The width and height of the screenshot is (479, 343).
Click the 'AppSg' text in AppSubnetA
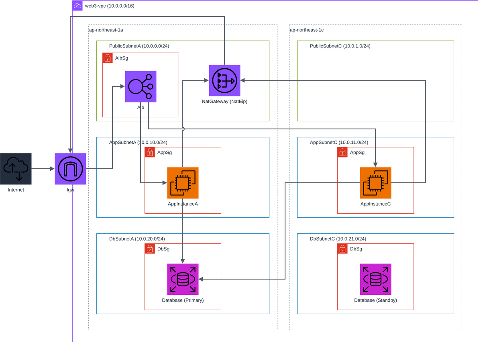click(x=165, y=153)
